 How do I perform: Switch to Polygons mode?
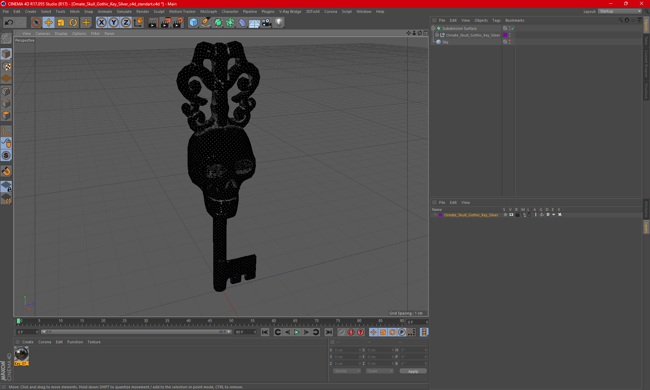click(6, 115)
